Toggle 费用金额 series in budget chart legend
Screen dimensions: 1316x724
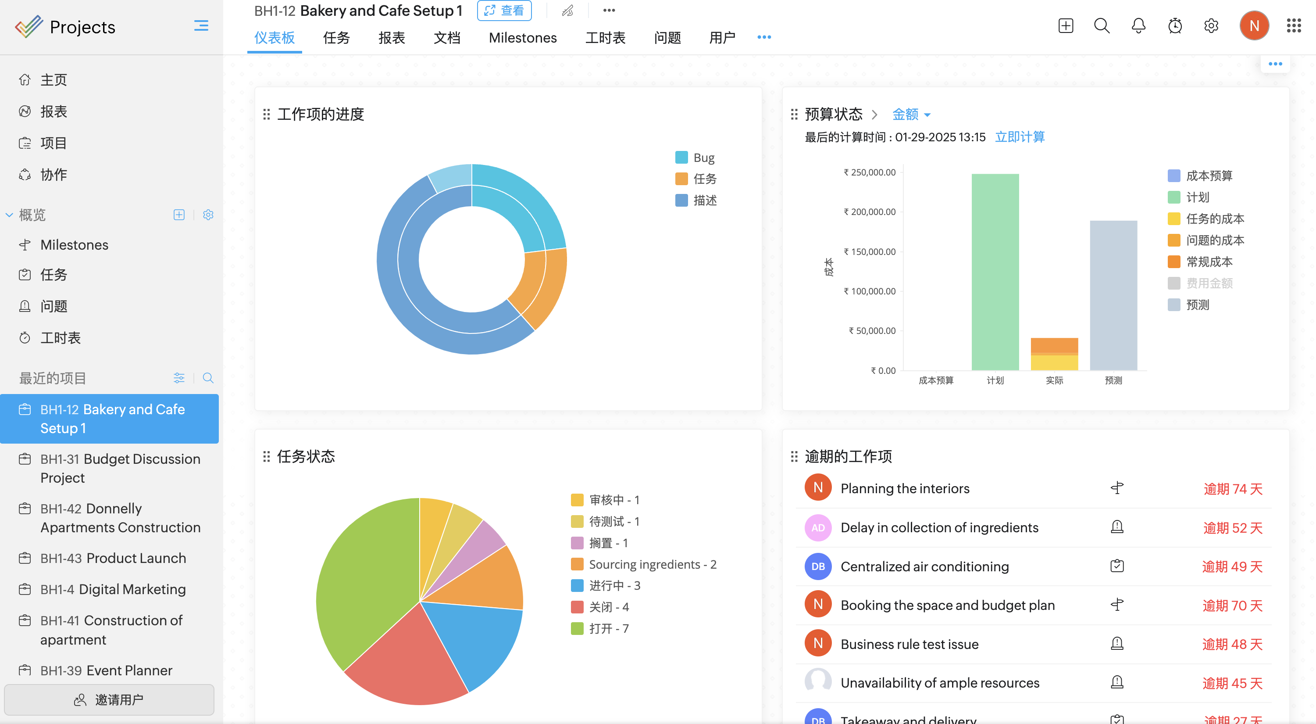[1209, 283]
